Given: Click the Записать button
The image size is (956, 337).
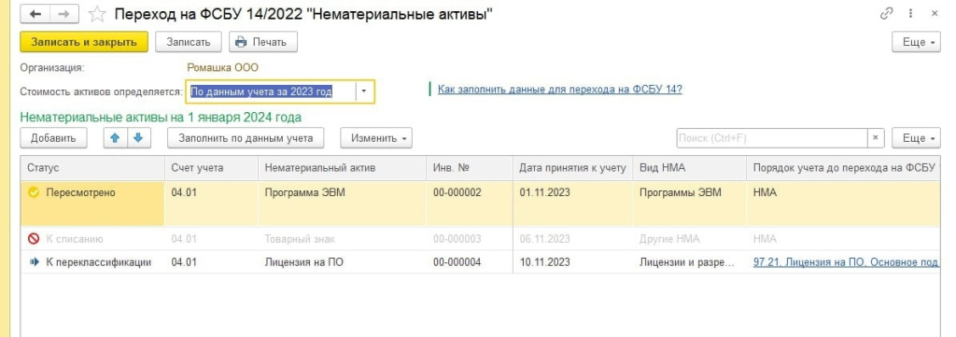Looking at the screenshot, I should [189, 42].
